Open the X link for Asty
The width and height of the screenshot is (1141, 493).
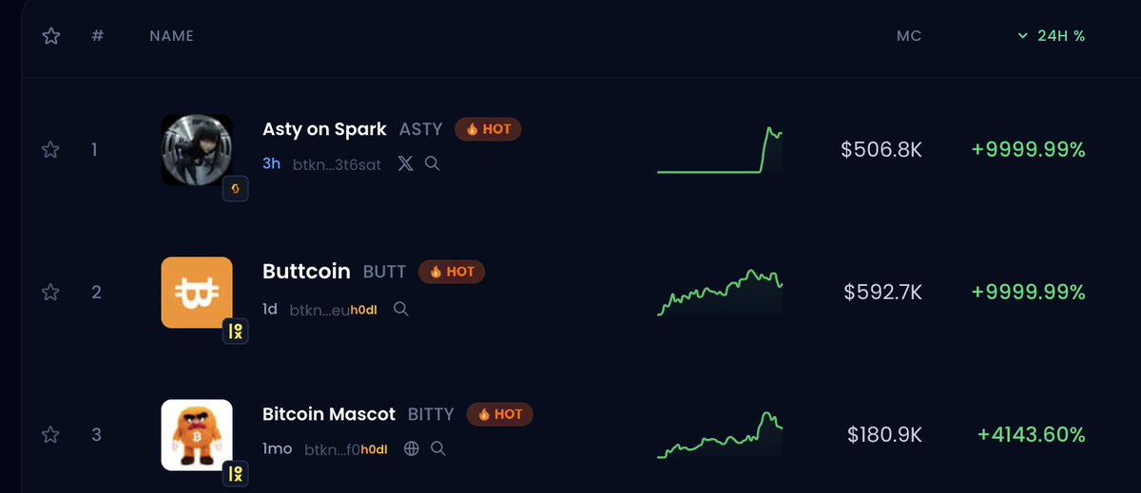click(x=405, y=163)
